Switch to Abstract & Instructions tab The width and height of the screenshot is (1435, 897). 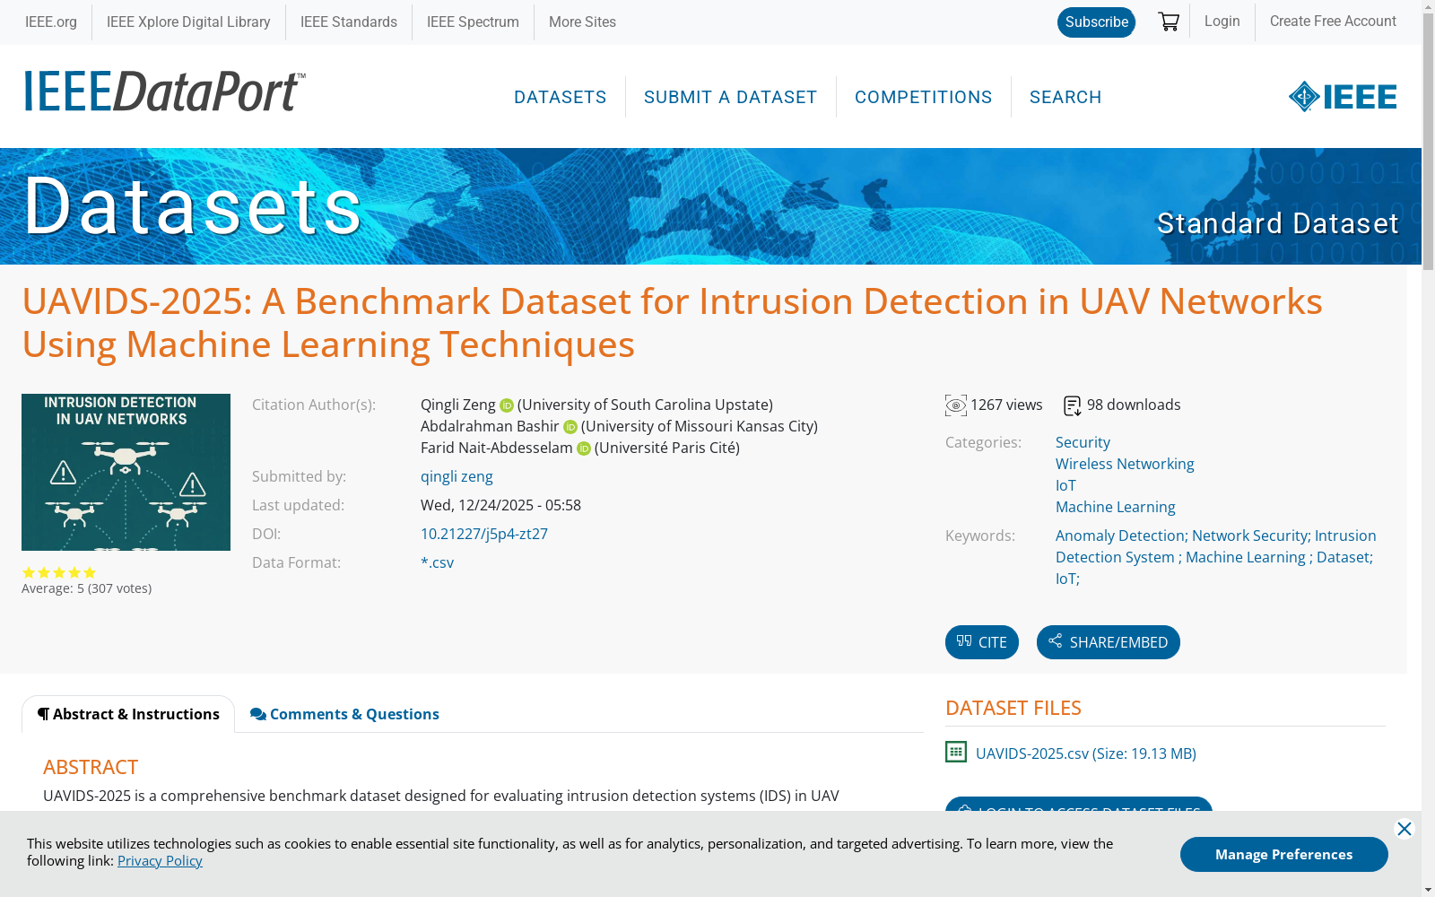pos(128,714)
